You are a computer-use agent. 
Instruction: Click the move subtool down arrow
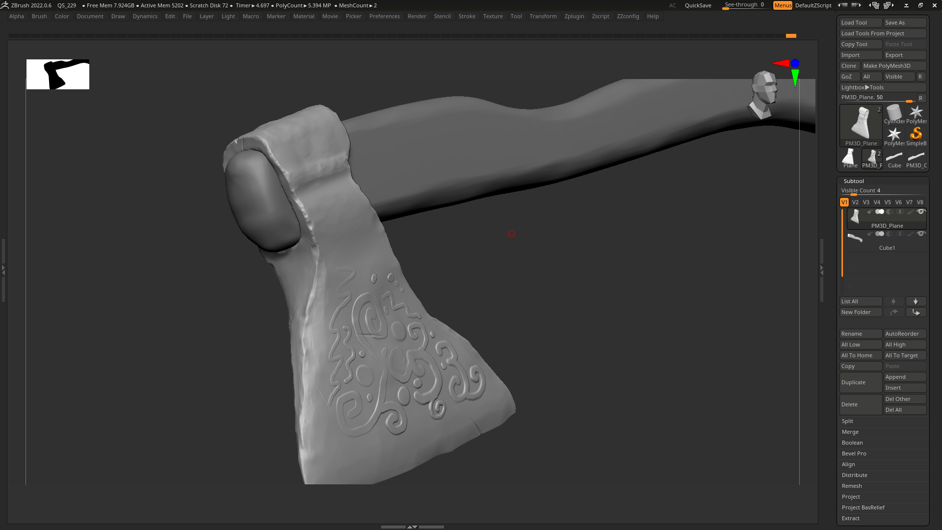916,301
